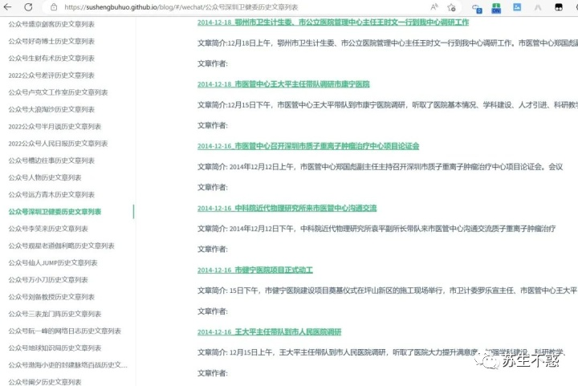Image resolution: width=578 pixels, height=386 pixels.
Task: Open sidebar item 公众号地球知识局历史文章列表
Action: click(x=55, y=348)
